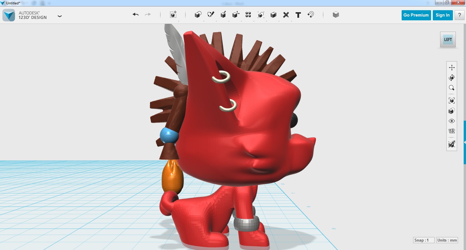The image size is (466, 250).
Task: Click the Sign In button
Action: (x=443, y=15)
